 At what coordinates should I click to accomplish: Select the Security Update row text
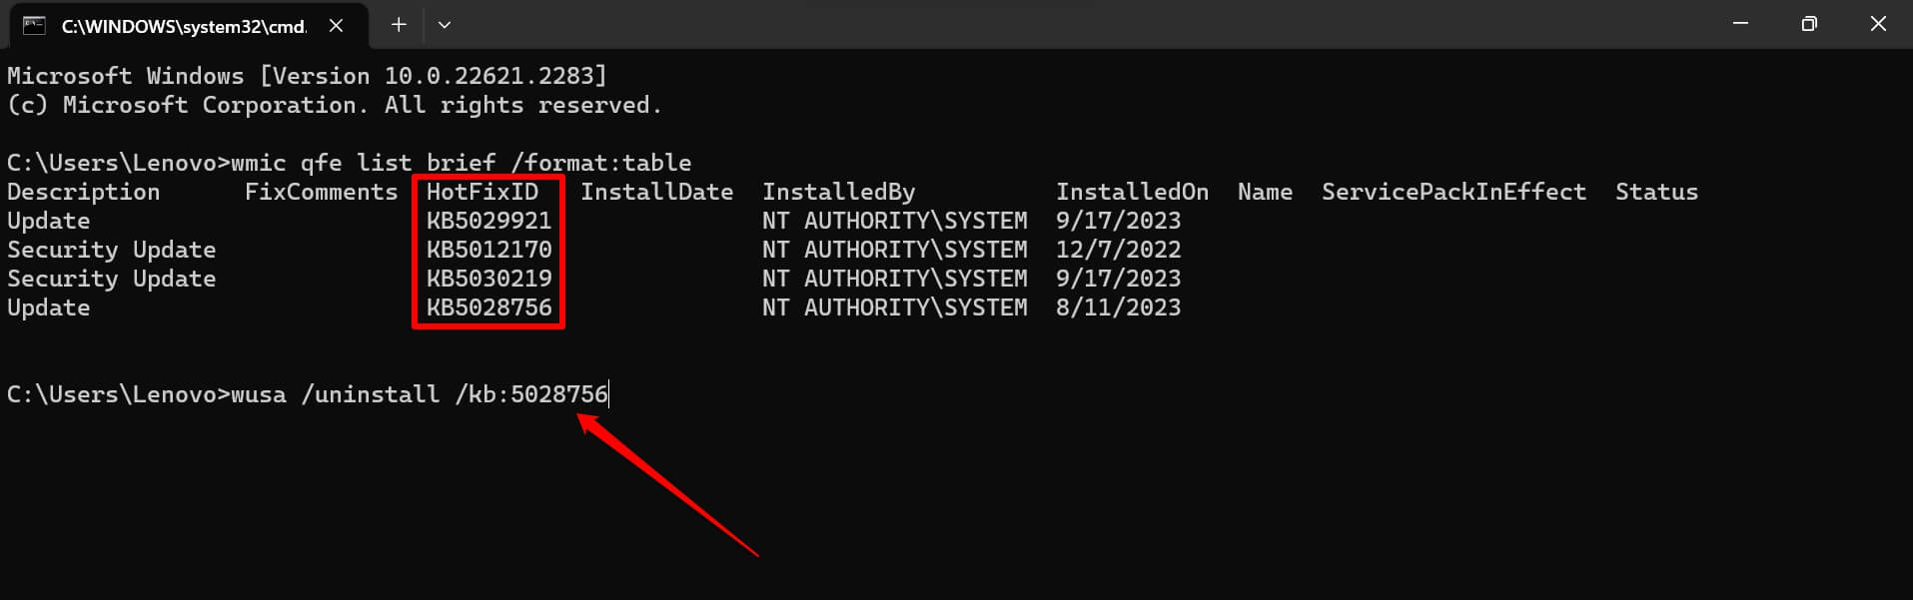pyautogui.click(x=111, y=249)
